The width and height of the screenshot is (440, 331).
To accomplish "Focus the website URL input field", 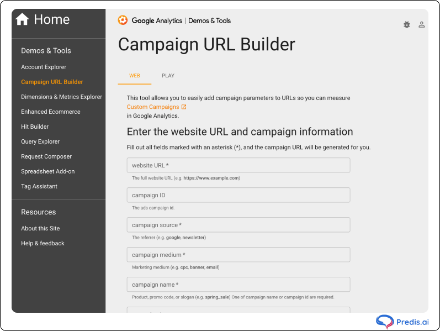I will tap(238, 165).
